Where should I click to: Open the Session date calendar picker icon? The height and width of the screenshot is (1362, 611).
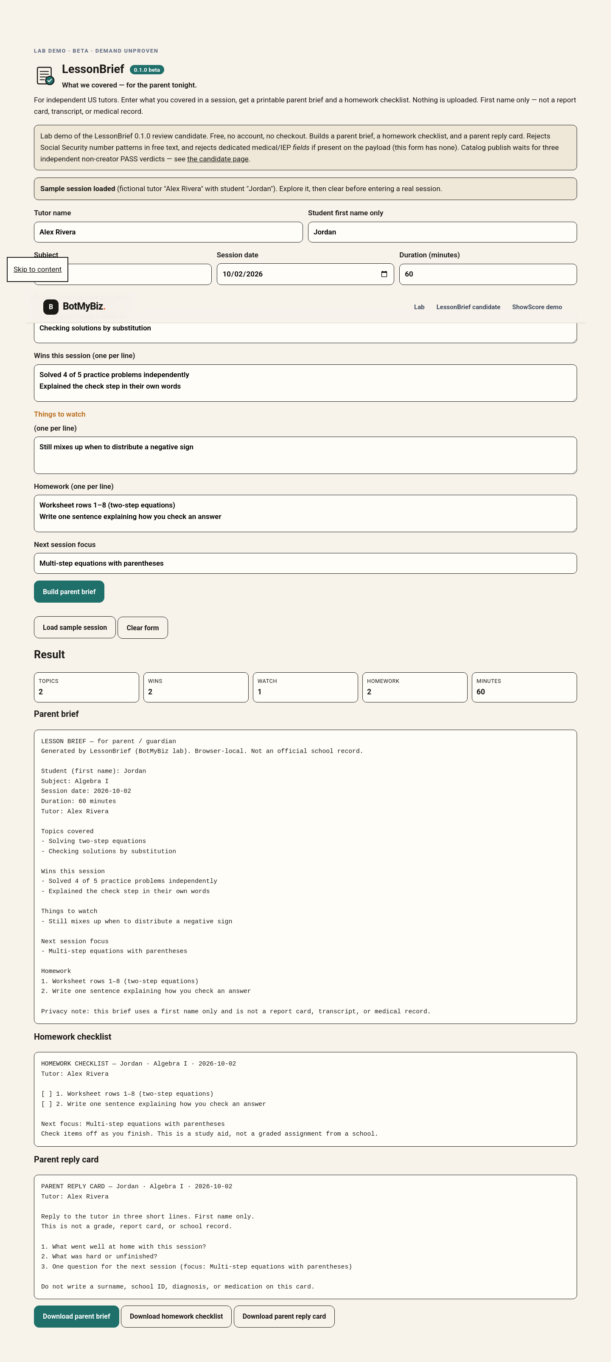(384, 274)
